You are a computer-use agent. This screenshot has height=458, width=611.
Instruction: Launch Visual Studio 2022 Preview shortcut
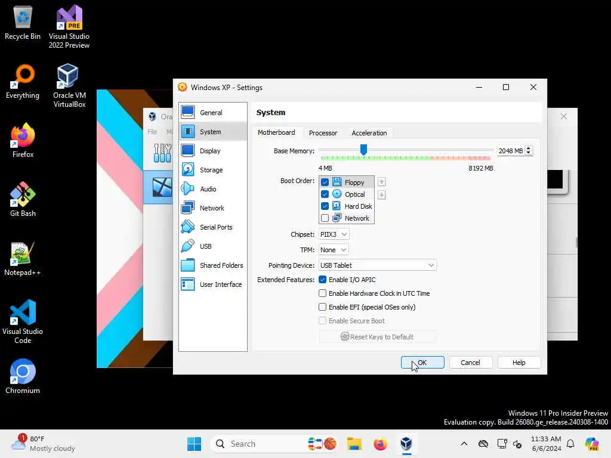69,26
